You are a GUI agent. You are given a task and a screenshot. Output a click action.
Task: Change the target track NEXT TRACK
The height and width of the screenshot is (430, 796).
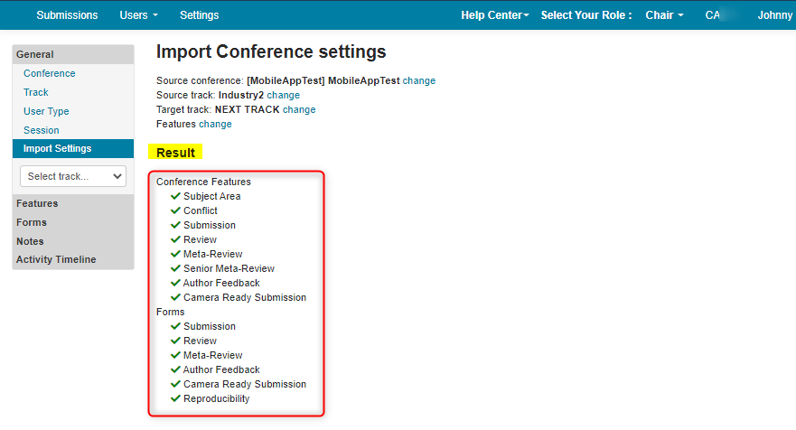[299, 109]
